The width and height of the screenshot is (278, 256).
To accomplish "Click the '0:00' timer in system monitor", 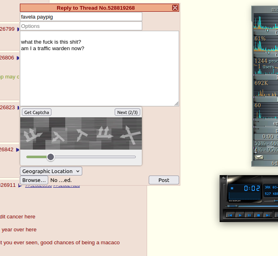I will 268,136.
